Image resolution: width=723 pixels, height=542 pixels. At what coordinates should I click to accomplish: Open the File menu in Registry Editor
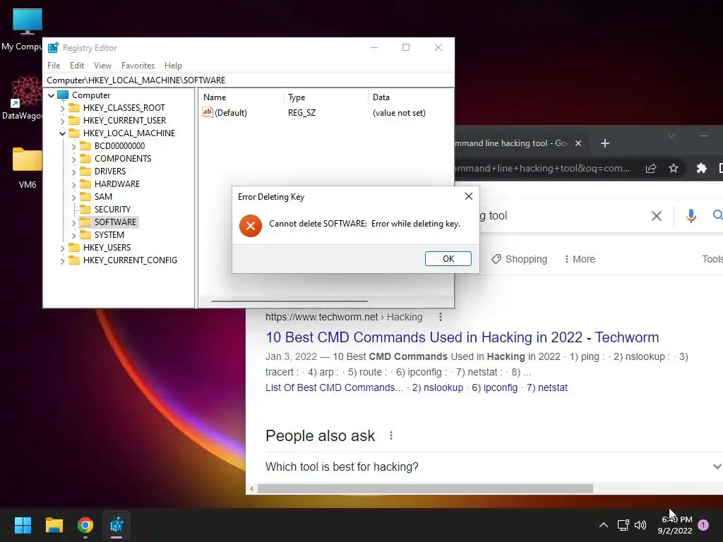point(54,66)
